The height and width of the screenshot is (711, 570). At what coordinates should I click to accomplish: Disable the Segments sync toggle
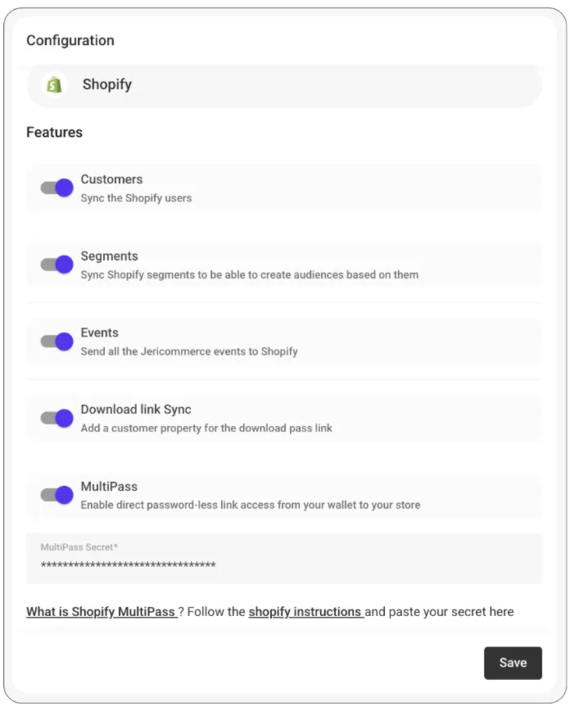pos(57,265)
